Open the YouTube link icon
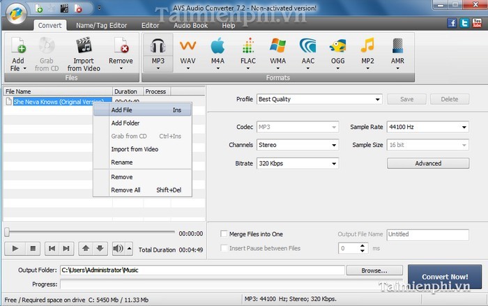The image size is (488, 306). pos(477,23)
